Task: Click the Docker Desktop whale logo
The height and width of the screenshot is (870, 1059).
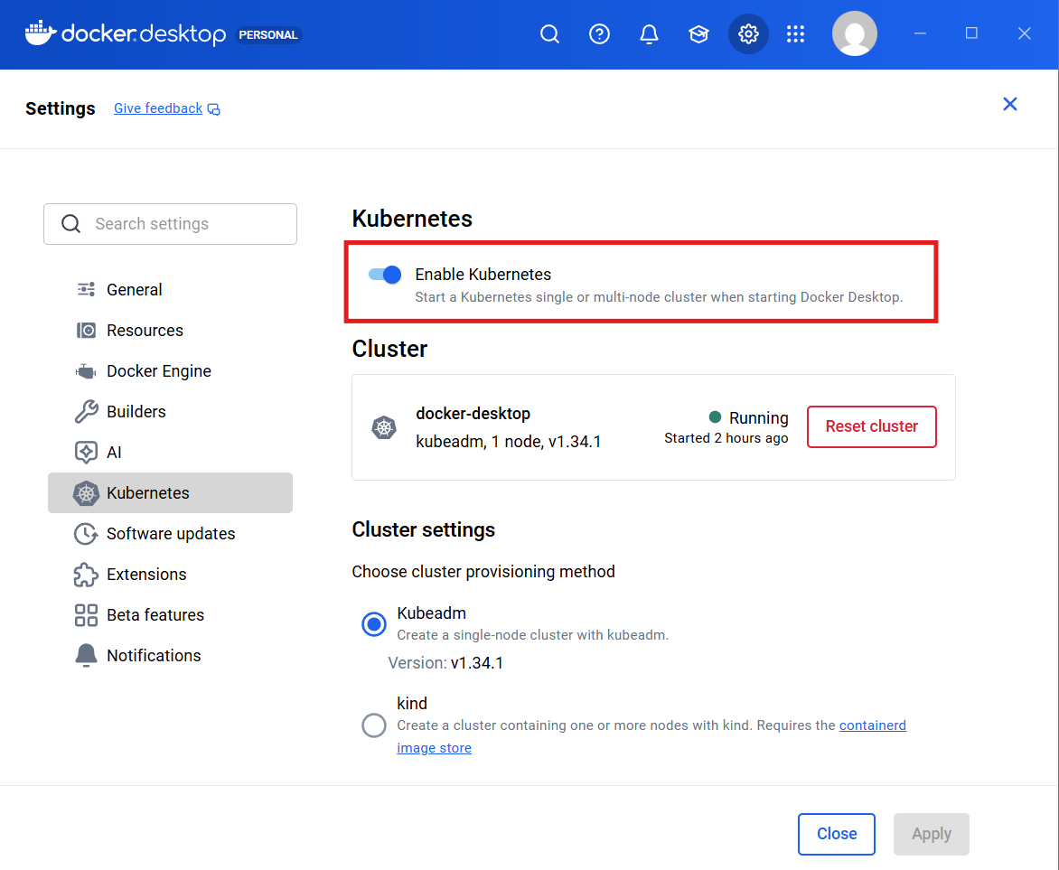Action: click(41, 33)
